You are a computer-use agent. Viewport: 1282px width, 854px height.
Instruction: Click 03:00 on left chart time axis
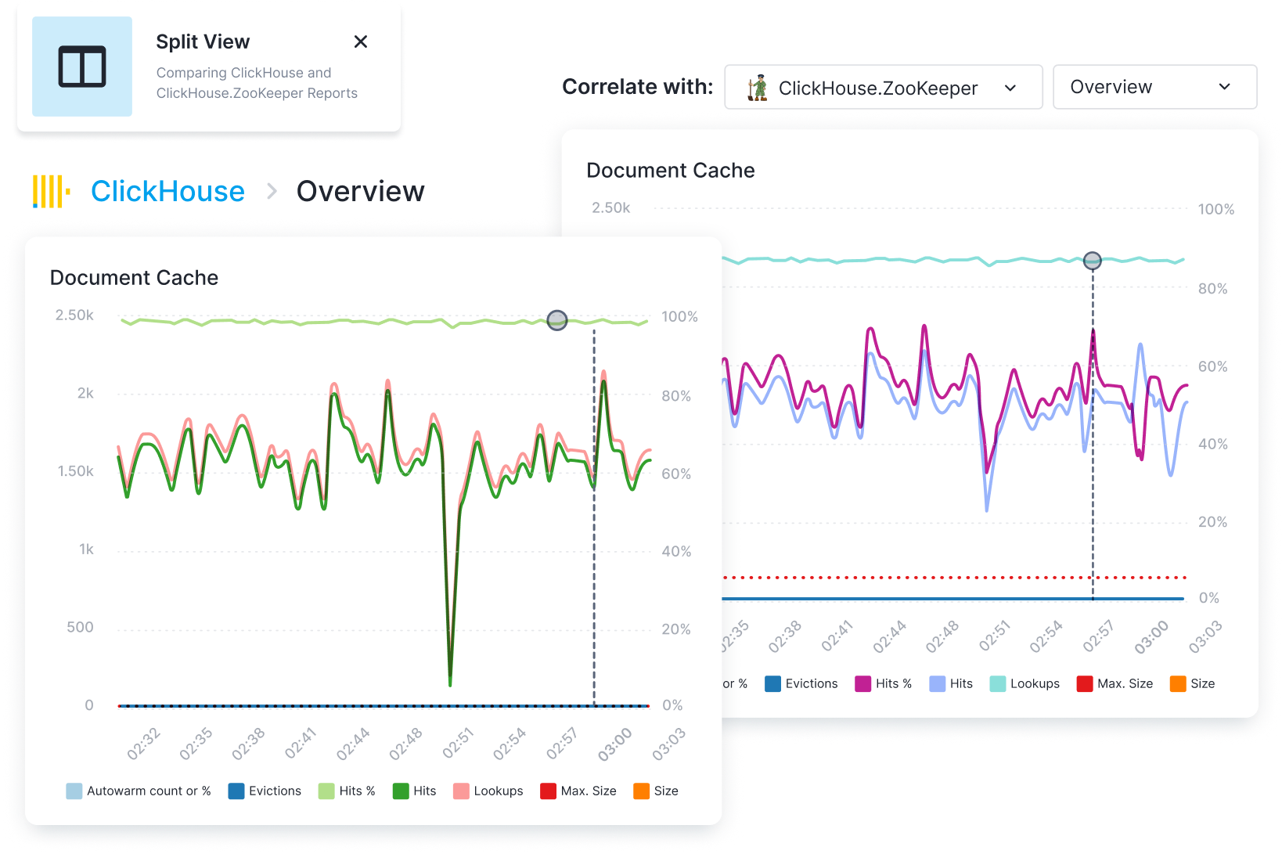pyautogui.click(x=615, y=744)
